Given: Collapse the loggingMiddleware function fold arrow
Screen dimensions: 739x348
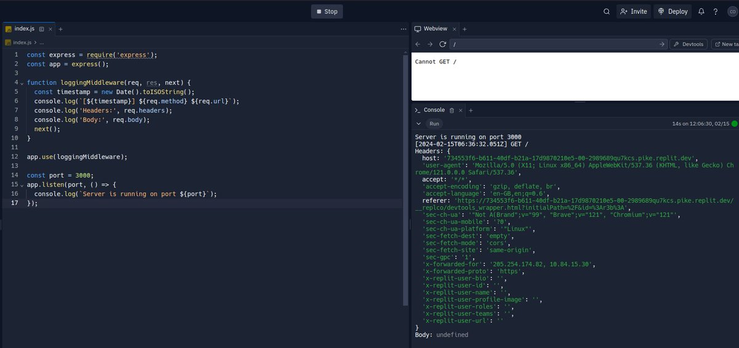Looking at the screenshot, I should coord(22,82).
